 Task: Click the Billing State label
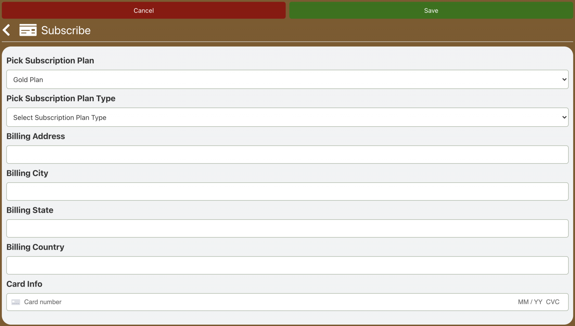30,210
